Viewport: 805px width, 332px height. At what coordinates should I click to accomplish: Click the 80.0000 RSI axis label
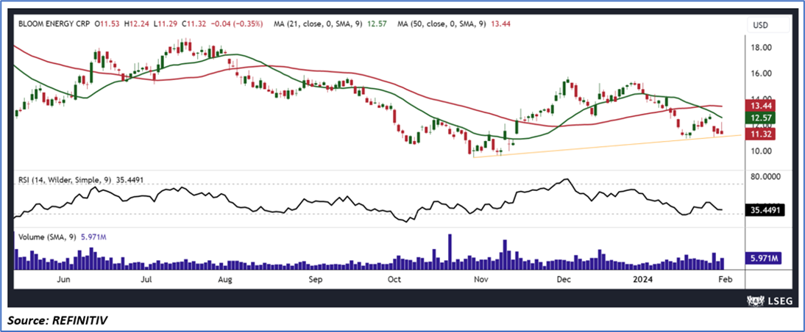(x=766, y=177)
